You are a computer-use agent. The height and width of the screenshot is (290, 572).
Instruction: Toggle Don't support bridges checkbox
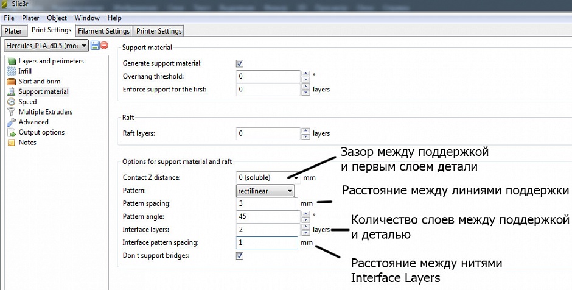pyautogui.click(x=240, y=256)
